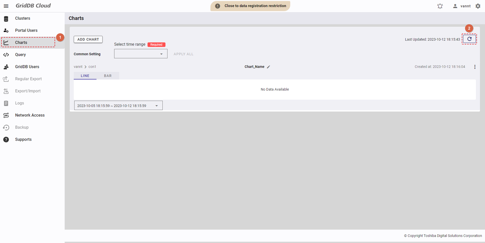
Task: Open the chart date range dropdown
Action: [118, 105]
